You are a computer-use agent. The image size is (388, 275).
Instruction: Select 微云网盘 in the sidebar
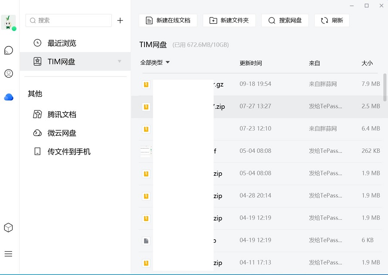[62, 133]
